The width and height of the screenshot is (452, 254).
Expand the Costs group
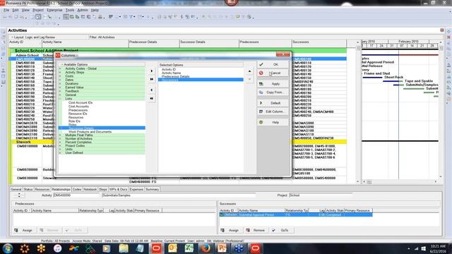coord(60,76)
